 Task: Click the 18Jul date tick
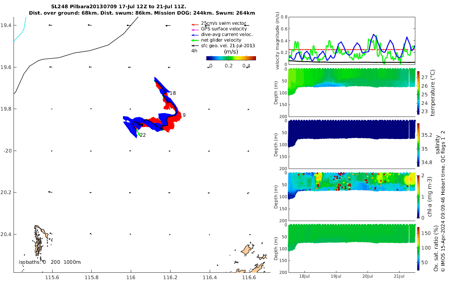pyautogui.click(x=304, y=276)
